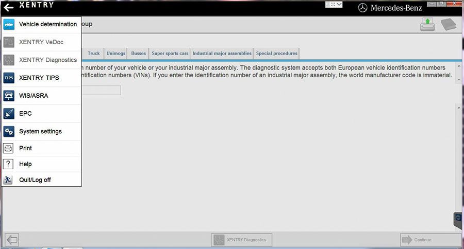
Task: Click the stethoscope icon in the side menu
Action: coord(9,60)
